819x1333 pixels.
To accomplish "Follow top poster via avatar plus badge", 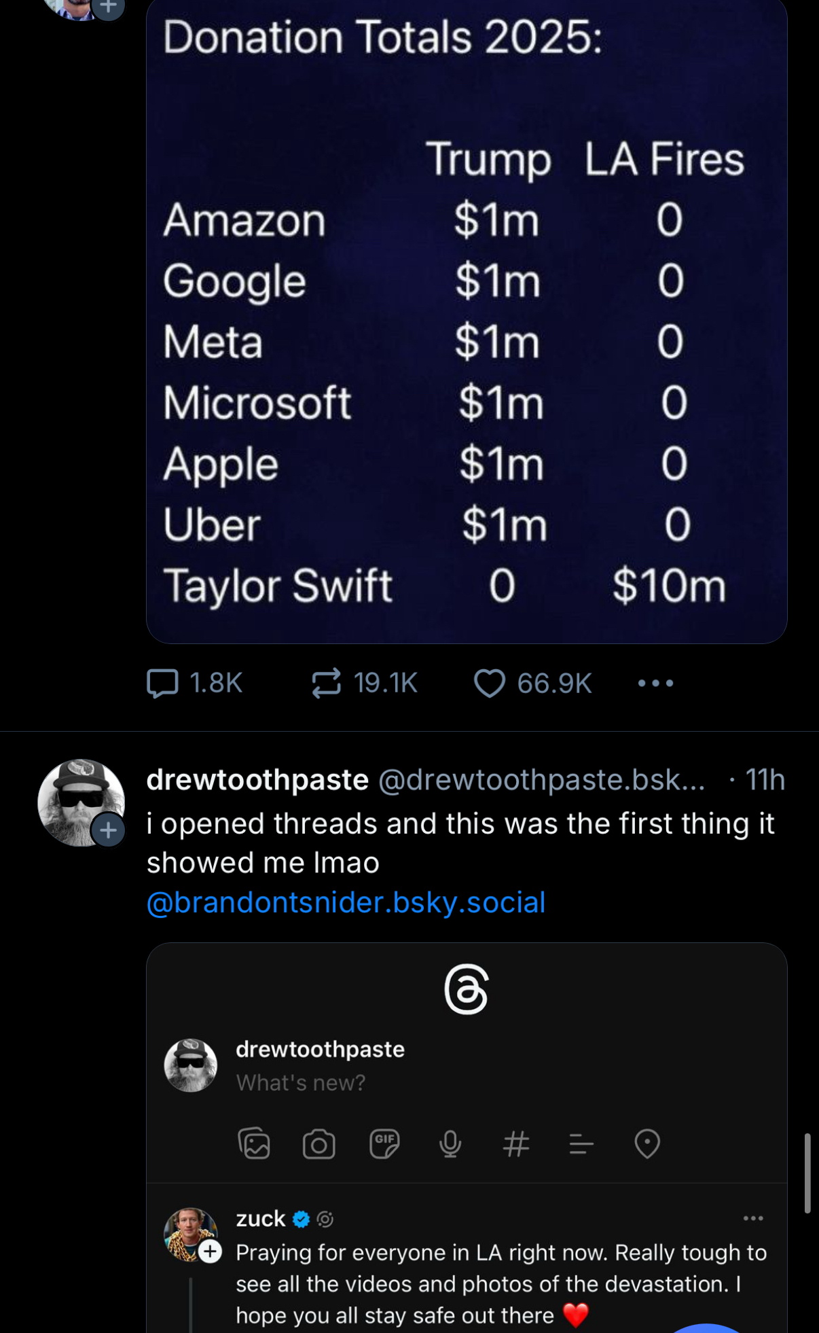I will 109,7.
